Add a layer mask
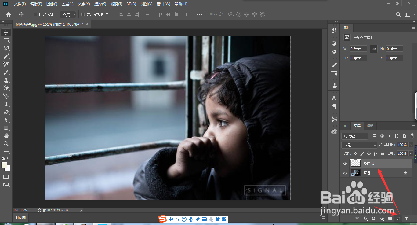 pos(373,219)
